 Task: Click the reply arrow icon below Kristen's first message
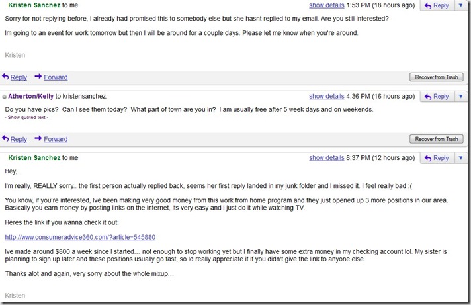point(6,77)
